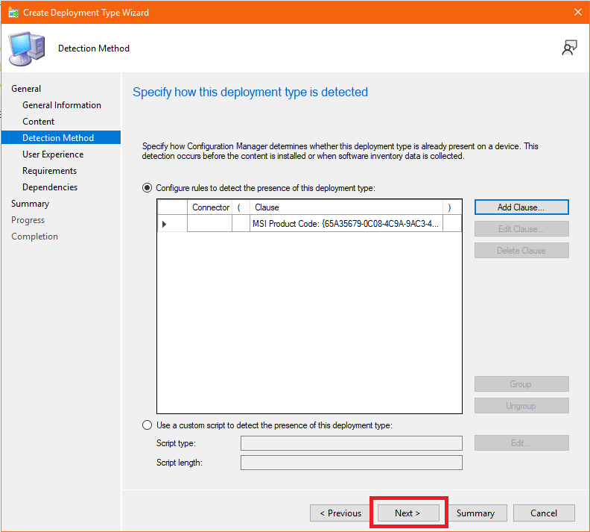Click the wizard icon in the title bar
The height and width of the screenshot is (532, 590).
pos(13,12)
